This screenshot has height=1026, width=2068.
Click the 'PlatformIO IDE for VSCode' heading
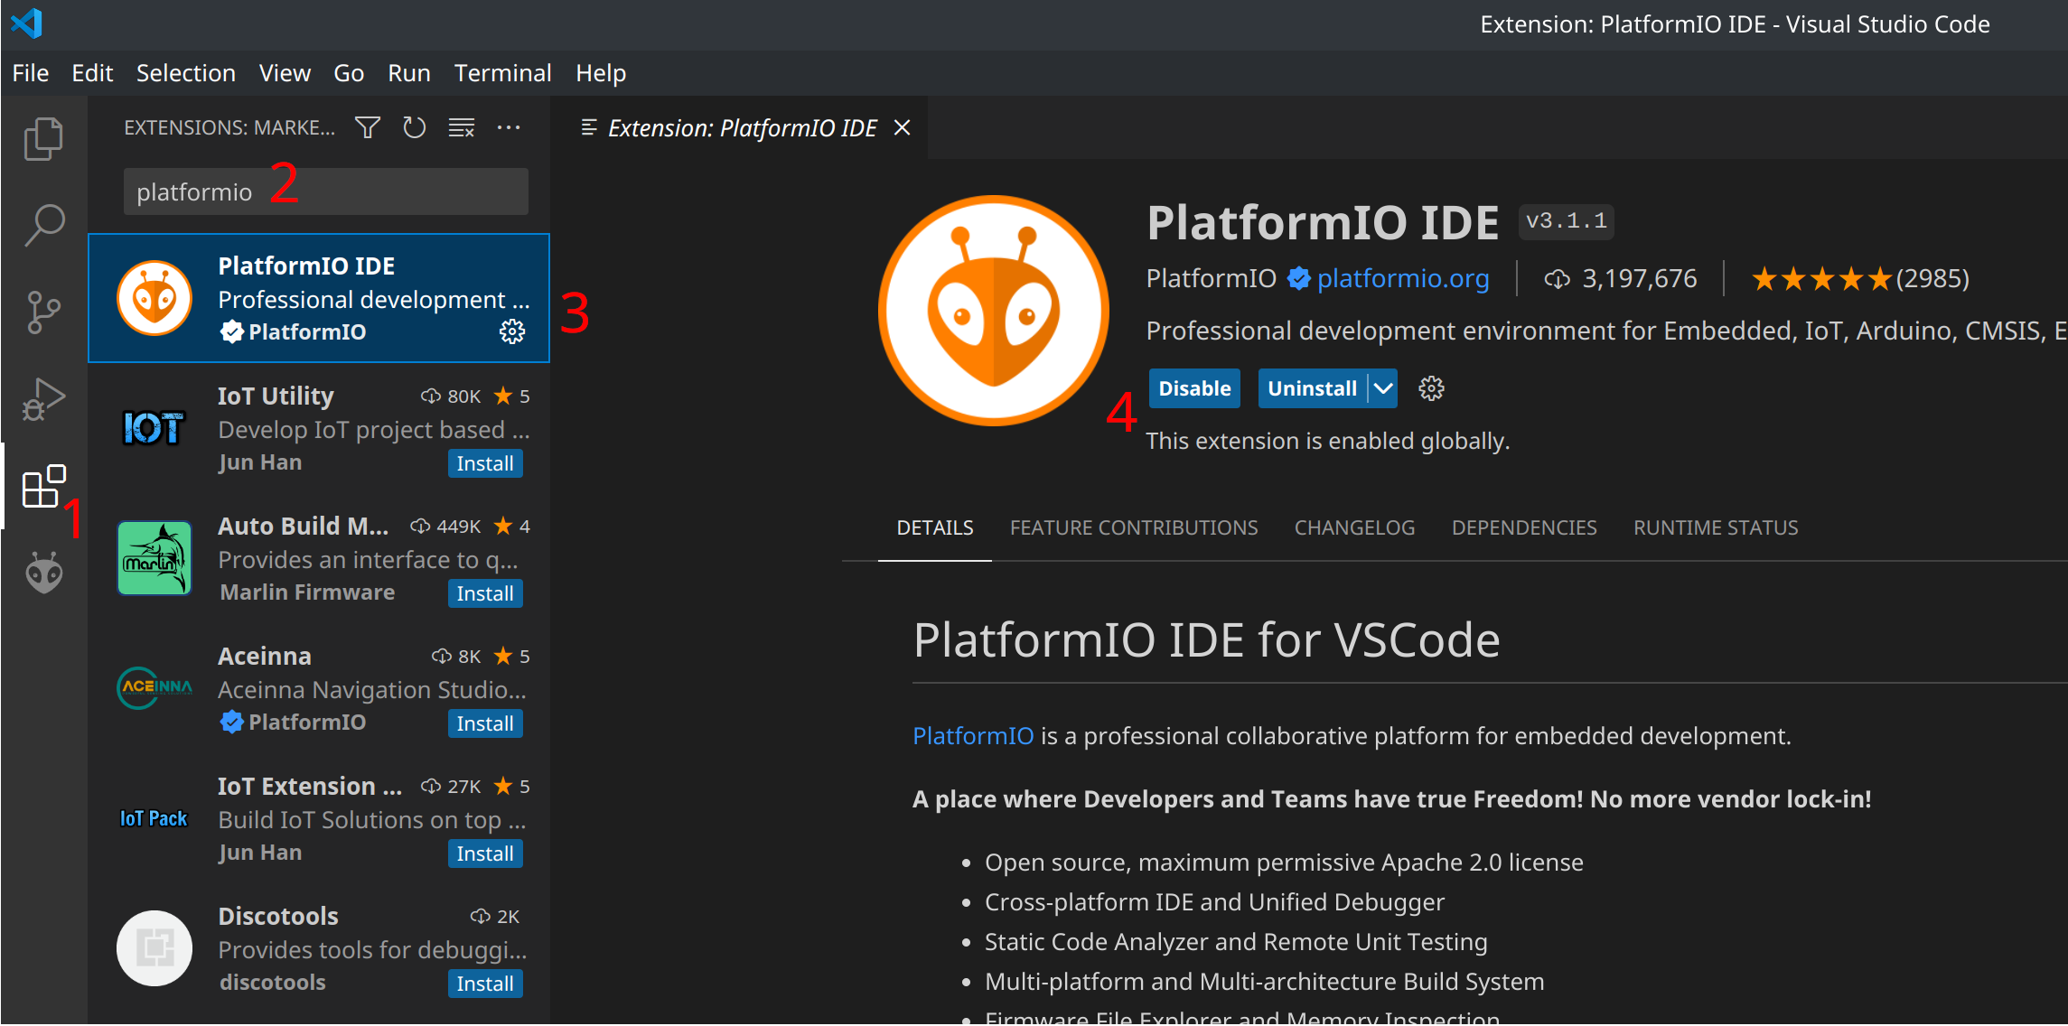[x=1206, y=639]
